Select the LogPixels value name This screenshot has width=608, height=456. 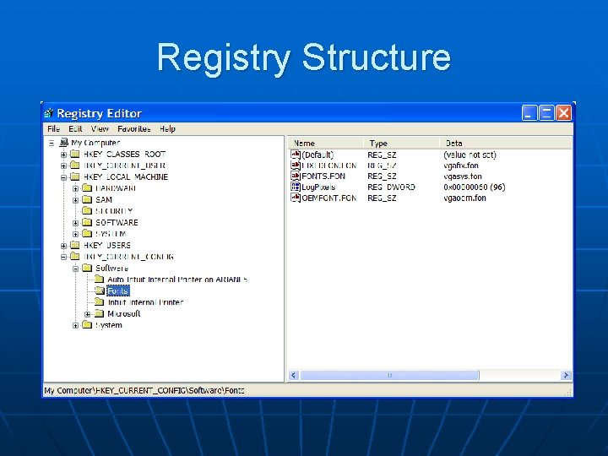tap(318, 187)
